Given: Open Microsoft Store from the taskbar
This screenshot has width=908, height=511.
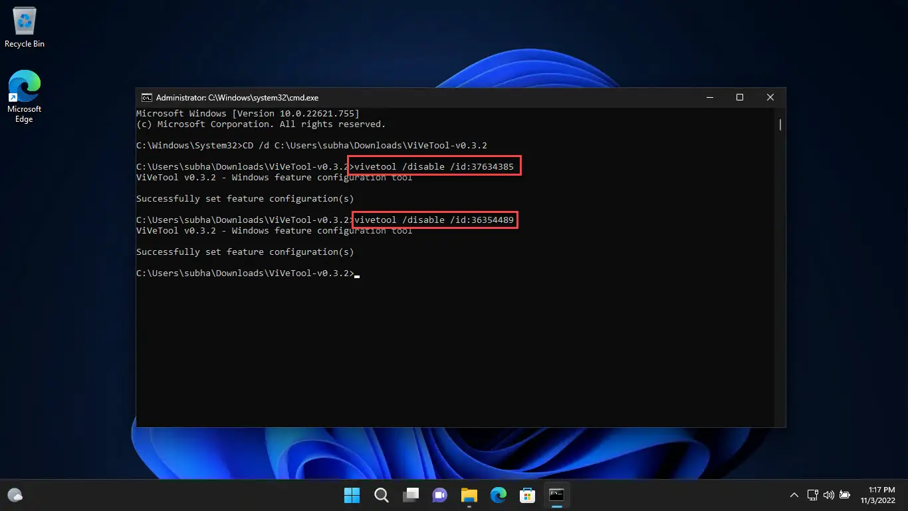Looking at the screenshot, I should 528,495.
